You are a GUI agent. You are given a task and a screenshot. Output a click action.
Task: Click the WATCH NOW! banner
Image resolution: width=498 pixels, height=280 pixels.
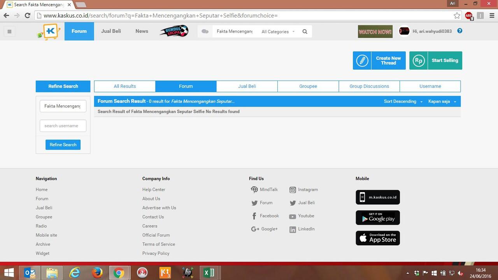pyautogui.click(x=375, y=31)
